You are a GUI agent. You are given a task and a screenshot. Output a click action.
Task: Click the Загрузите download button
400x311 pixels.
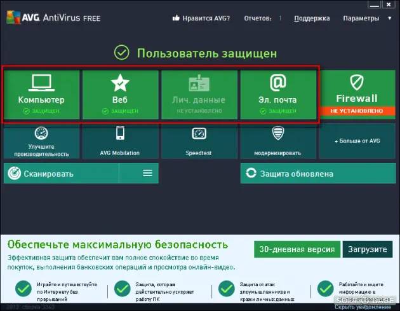tap(368, 249)
